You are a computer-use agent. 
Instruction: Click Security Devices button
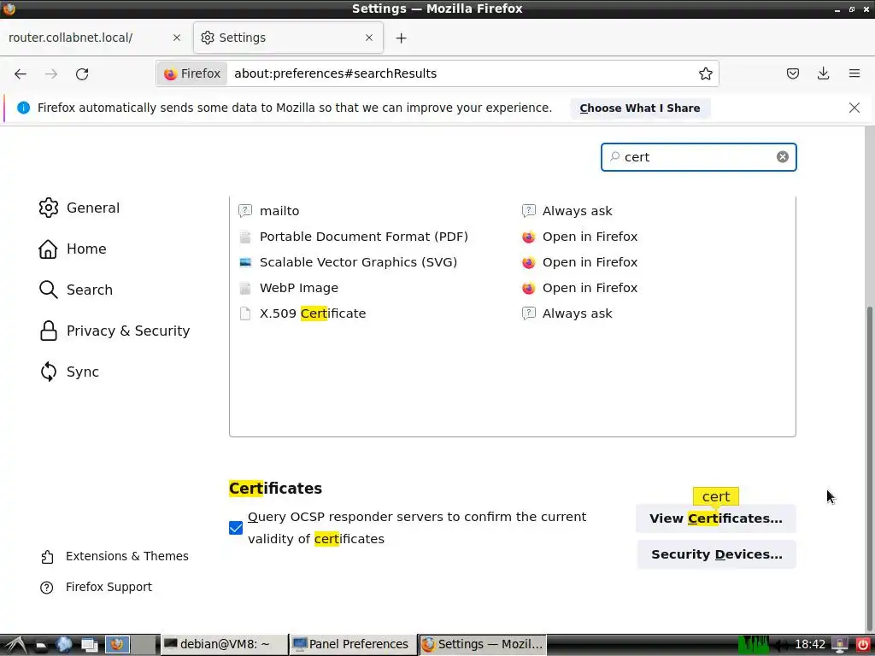pyautogui.click(x=717, y=554)
